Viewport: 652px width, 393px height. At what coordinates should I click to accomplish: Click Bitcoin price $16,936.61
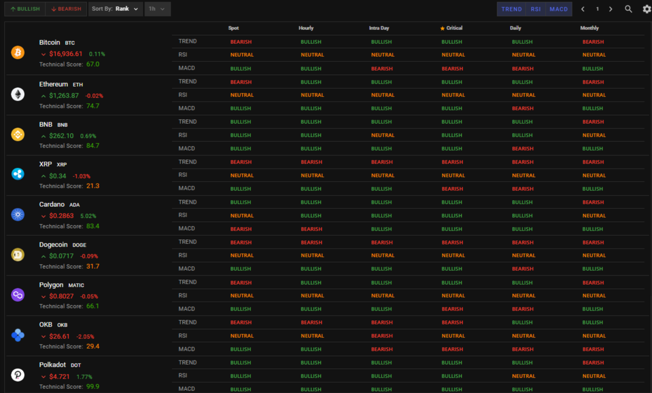point(66,54)
